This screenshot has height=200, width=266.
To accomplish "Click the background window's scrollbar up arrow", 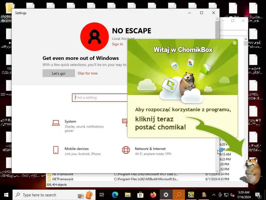I will (x=246, y=39).
